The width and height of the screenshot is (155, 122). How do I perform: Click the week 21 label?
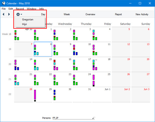[x=10, y=79]
